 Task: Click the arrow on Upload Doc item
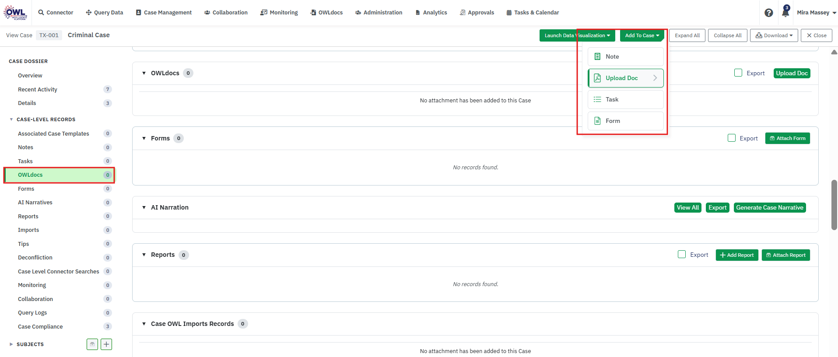pos(655,78)
